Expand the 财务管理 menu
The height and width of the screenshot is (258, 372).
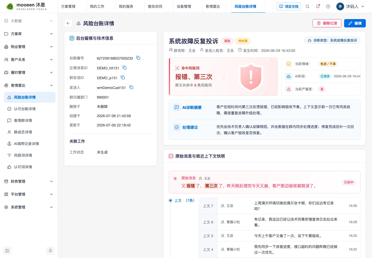51,181
